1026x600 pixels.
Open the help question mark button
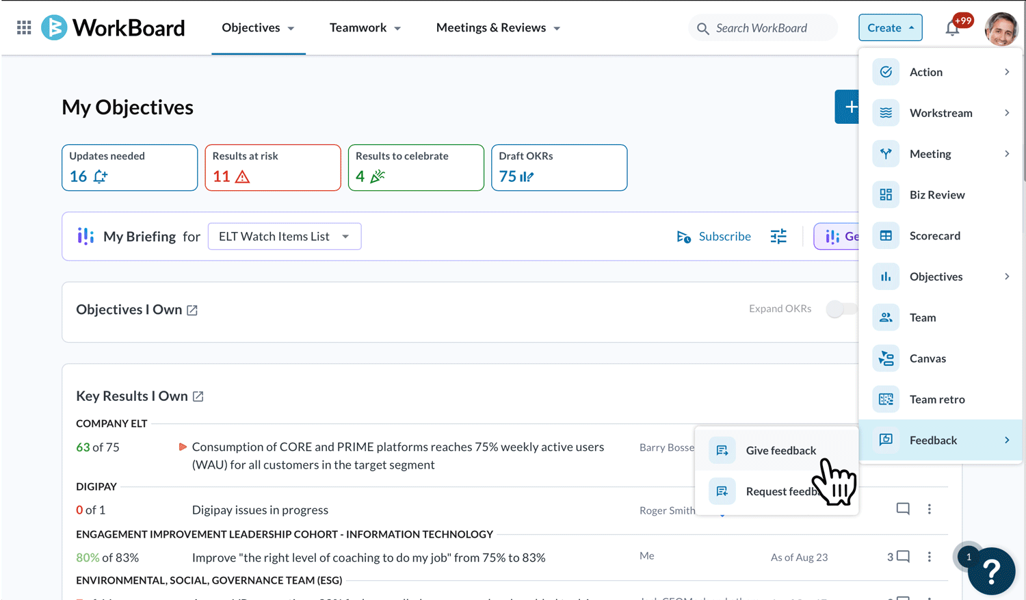click(x=991, y=571)
